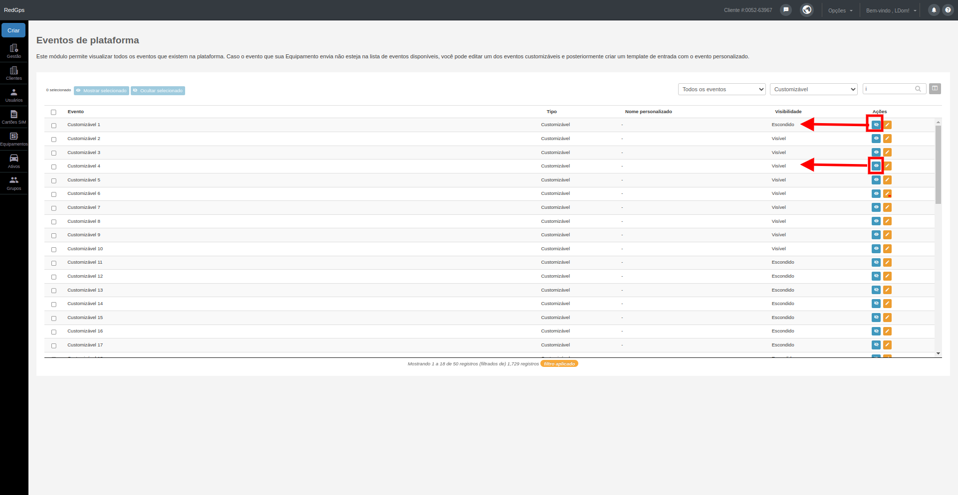Check the box for Customizável 1
Viewport: 958px width, 495px height.
pyautogui.click(x=54, y=126)
